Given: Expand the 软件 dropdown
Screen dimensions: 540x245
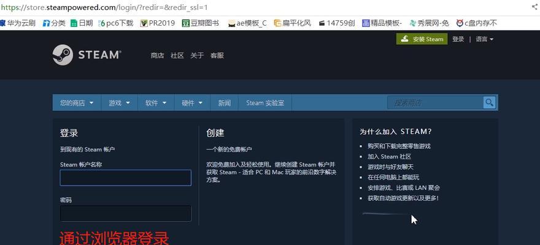Looking at the screenshot, I should pos(156,103).
